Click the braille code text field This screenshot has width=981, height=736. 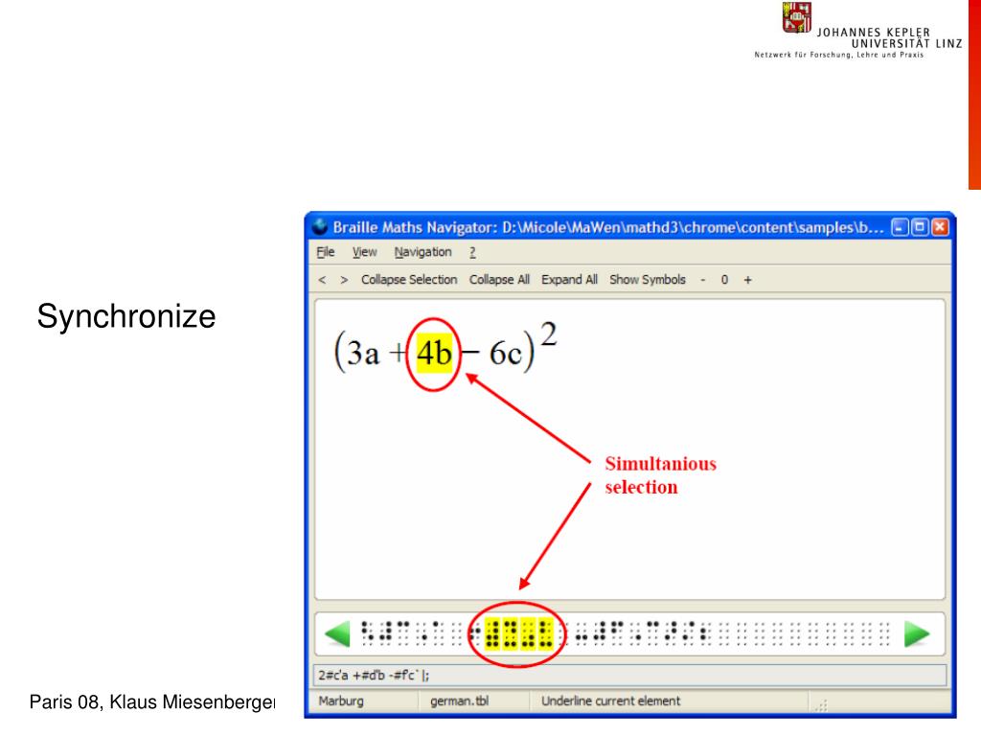[x=630, y=676]
